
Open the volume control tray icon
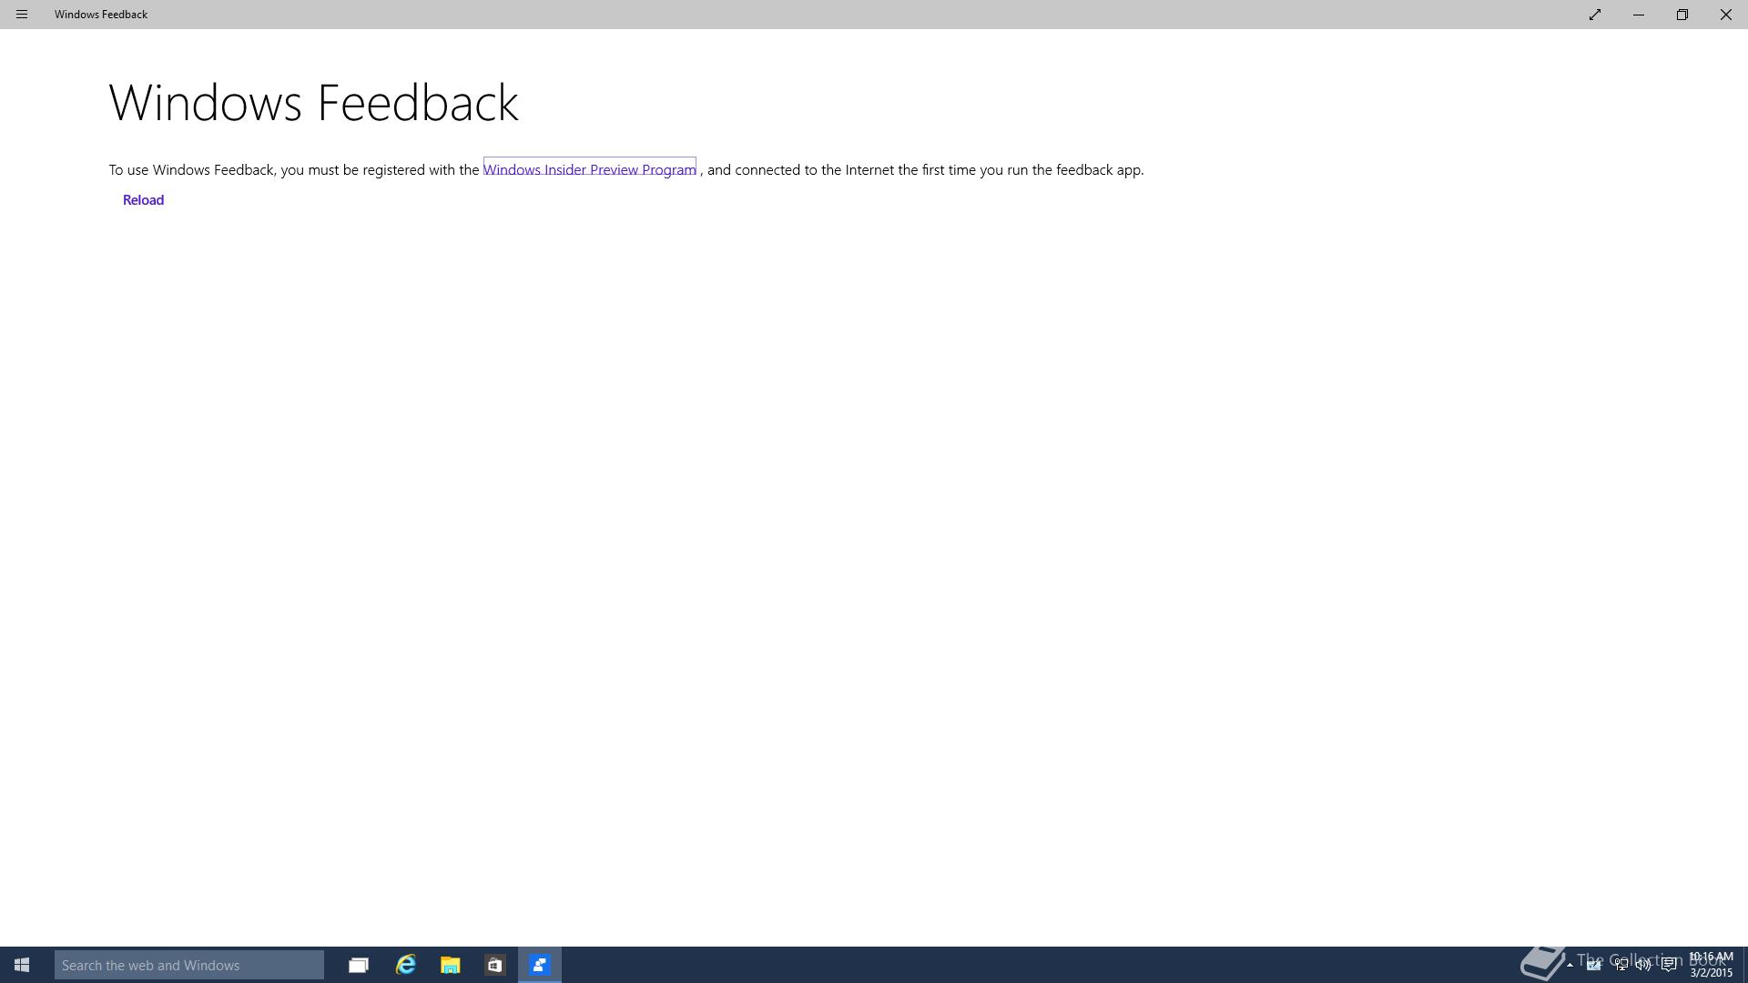tap(1644, 965)
